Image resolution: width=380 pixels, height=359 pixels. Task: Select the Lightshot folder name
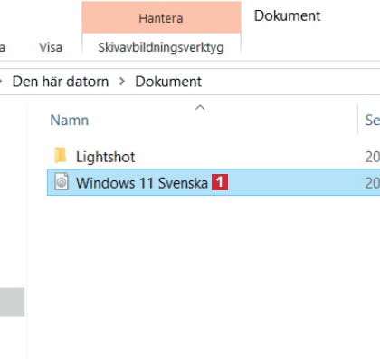tap(106, 157)
